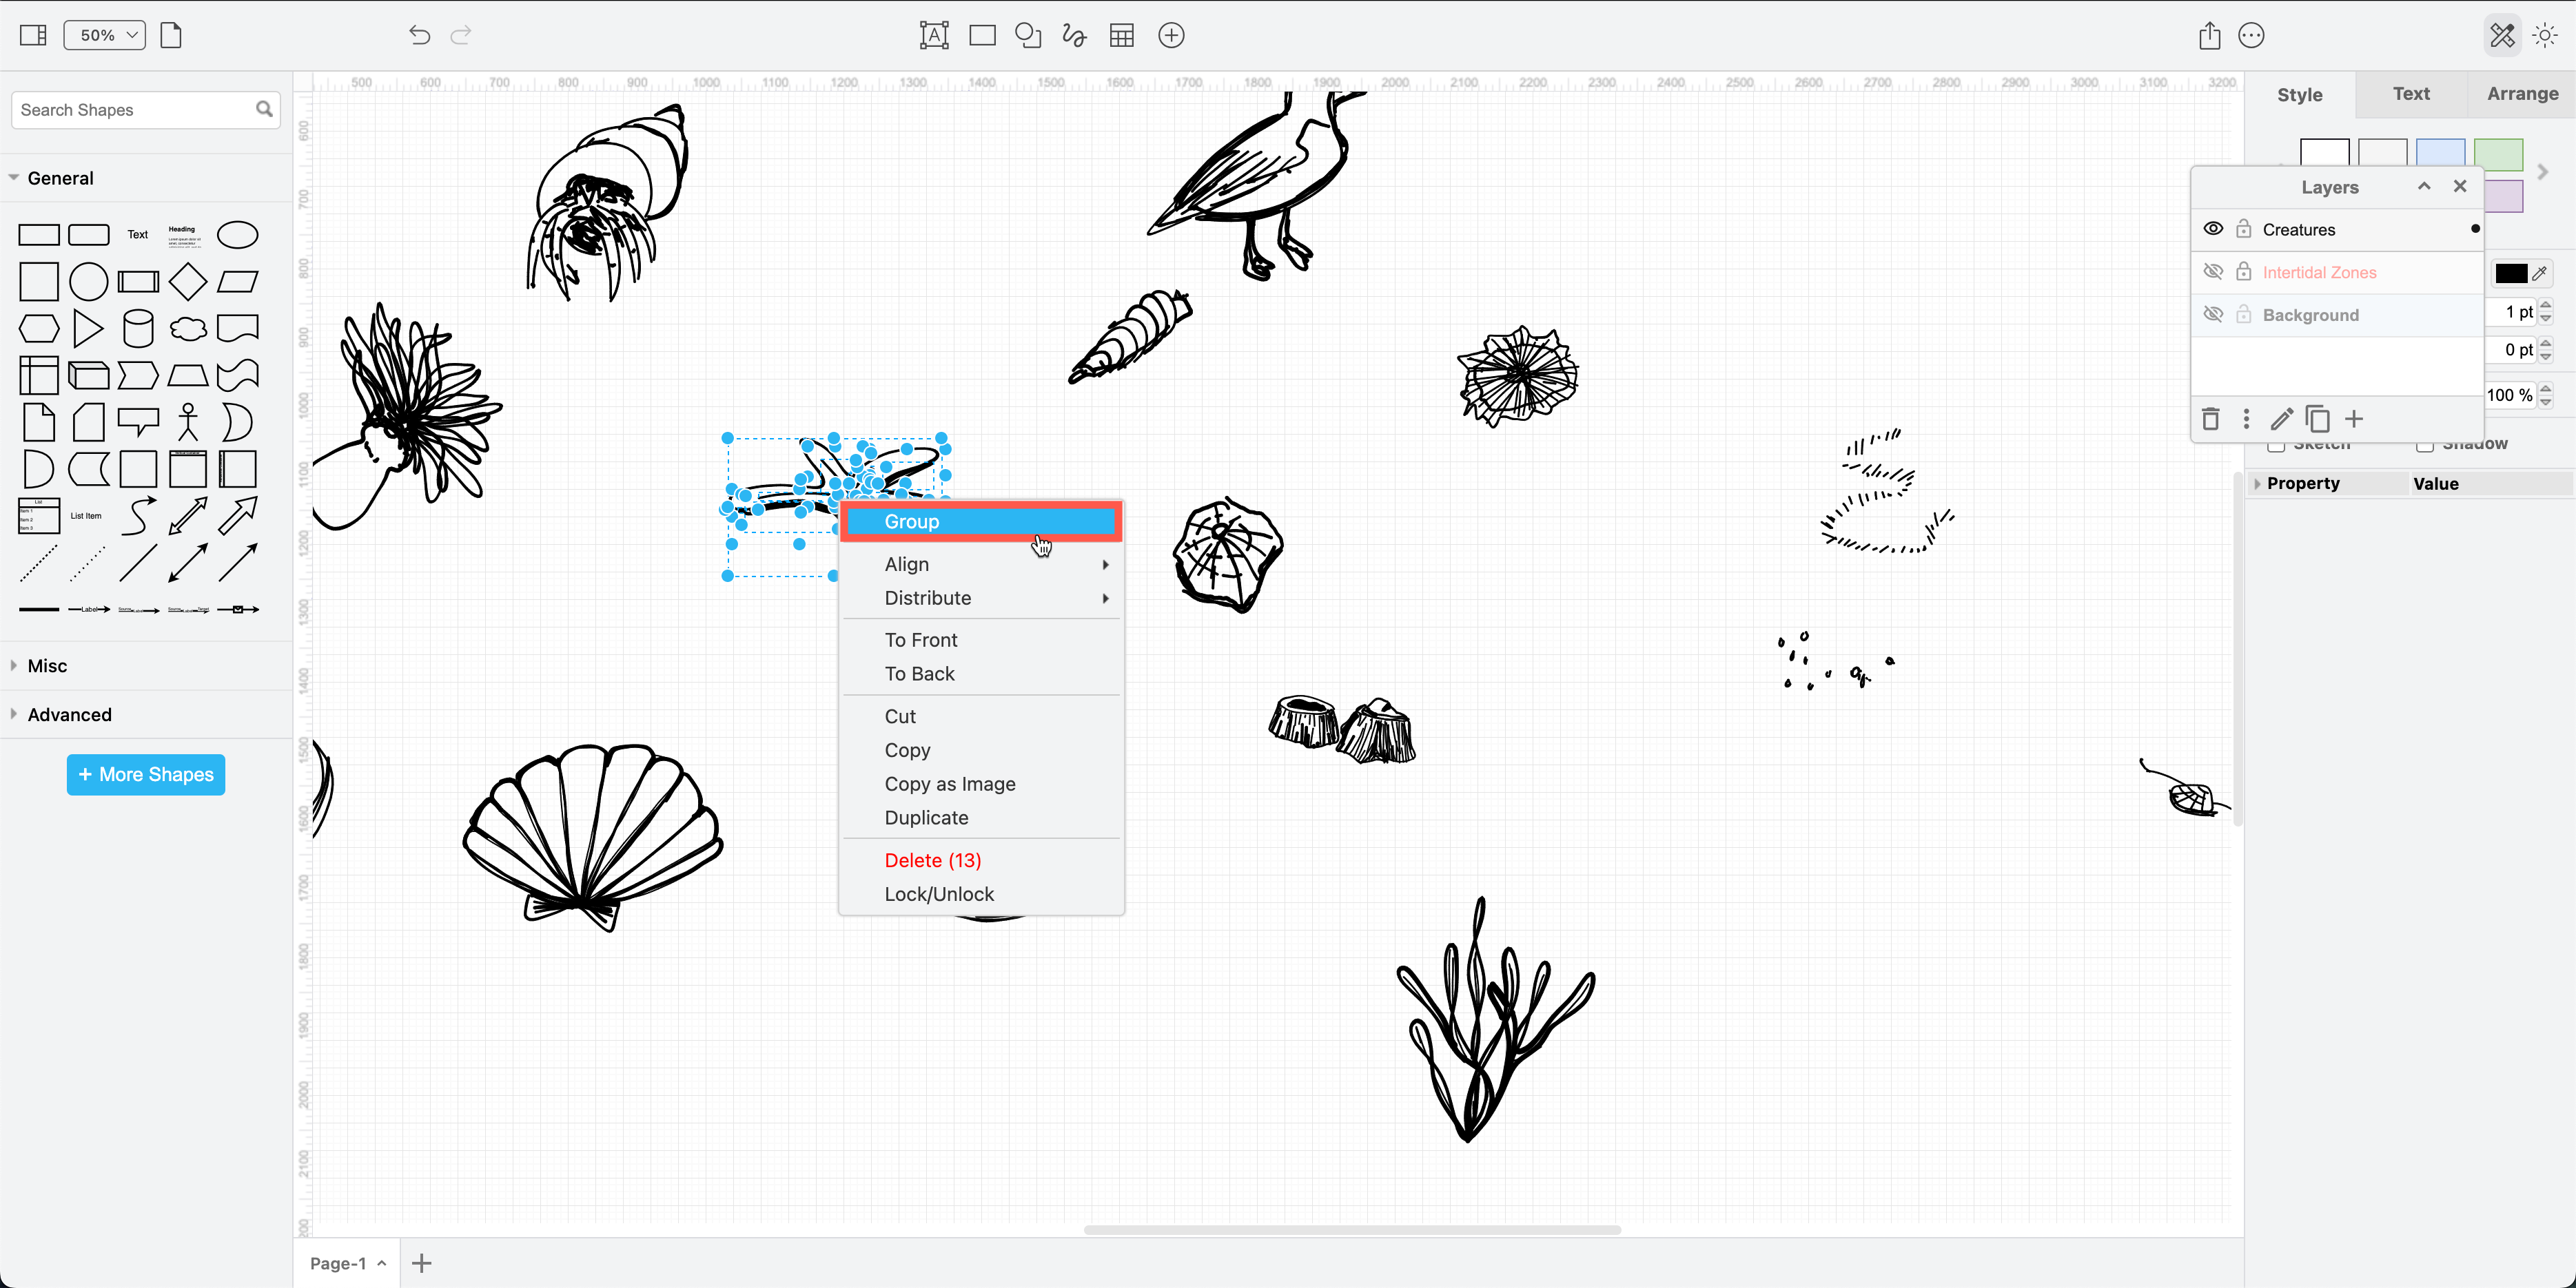Open the Shapes picker in the toolbar
The height and width of the screenshot is (1288, 2576).
pos(1027,35)
